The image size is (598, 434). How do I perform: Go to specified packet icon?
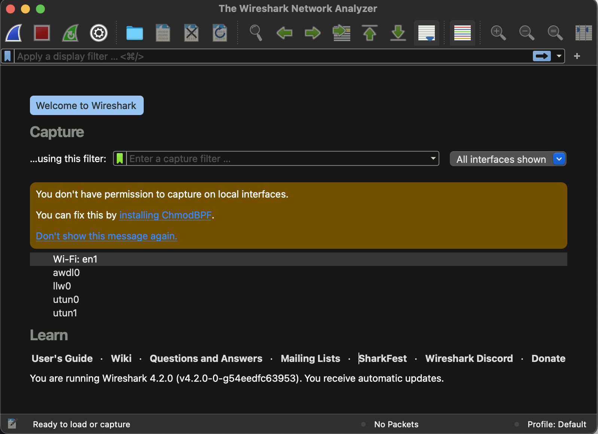[341, 33]
